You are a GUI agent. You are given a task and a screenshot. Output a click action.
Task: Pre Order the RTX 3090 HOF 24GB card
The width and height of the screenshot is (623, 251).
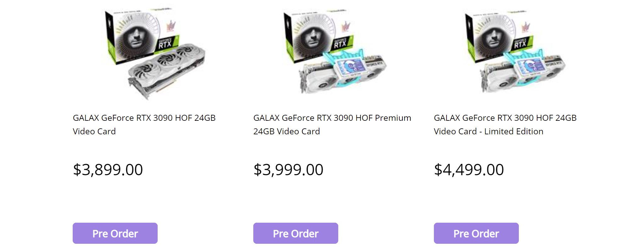[x=115, y=233]
